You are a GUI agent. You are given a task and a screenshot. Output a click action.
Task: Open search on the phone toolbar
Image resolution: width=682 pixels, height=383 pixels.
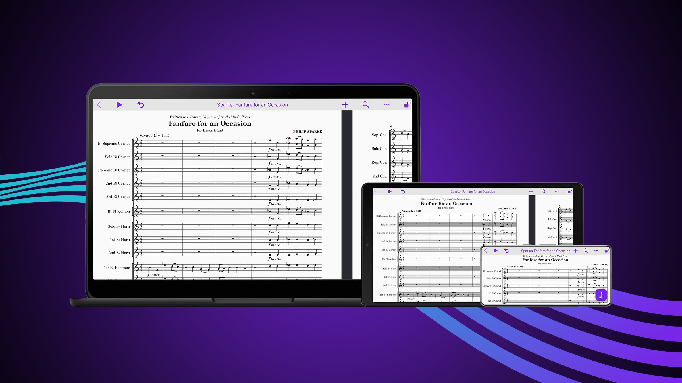tap(586, 251)
